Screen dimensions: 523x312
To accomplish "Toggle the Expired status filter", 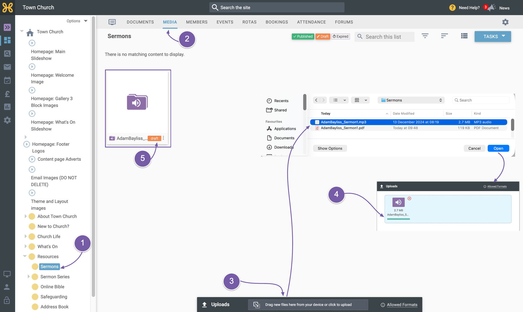I will pos(340,36).
